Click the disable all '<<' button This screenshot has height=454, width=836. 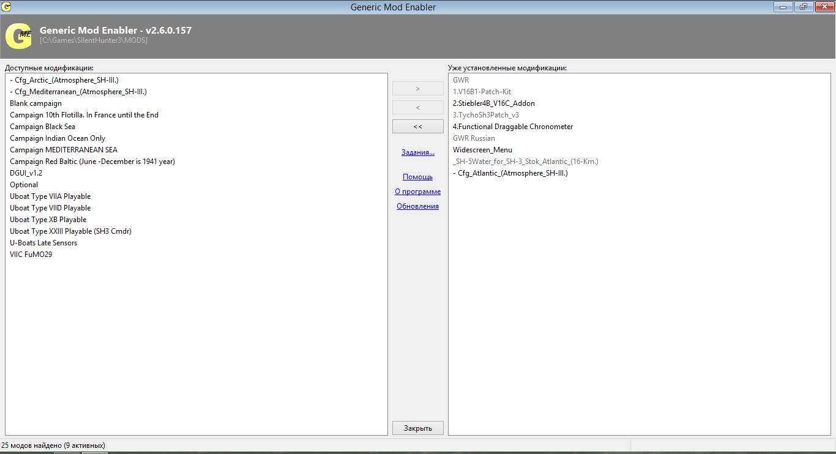point(418,127)
